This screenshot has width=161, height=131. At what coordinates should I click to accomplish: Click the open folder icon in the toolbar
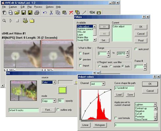17,13
